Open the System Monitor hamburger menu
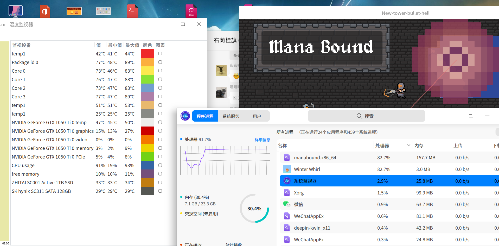The width and height of the screenshot is (499, 246). pos(471,116)
